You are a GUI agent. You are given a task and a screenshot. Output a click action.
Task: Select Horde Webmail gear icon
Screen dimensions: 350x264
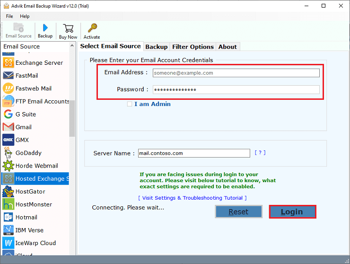pyautogui.click(x=9, y=166)
